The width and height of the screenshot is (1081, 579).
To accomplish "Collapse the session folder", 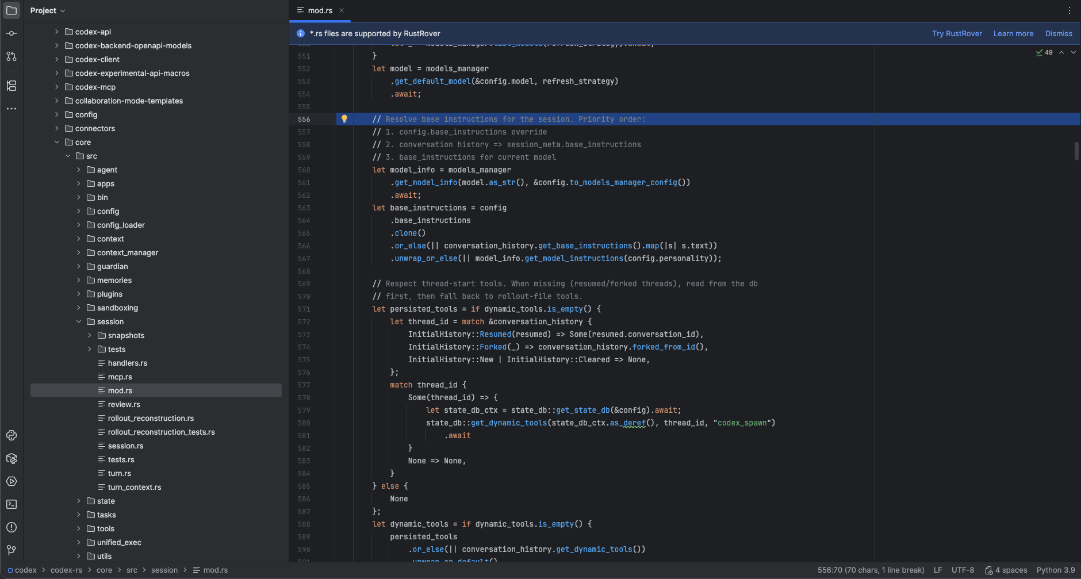I will (x=78, y=321).
